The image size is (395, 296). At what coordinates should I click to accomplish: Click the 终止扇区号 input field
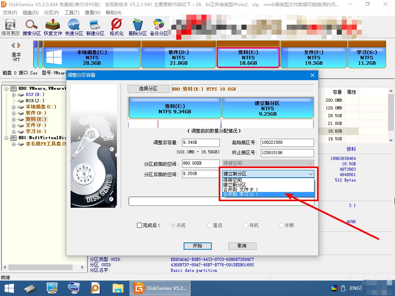(x=287, y=153)
